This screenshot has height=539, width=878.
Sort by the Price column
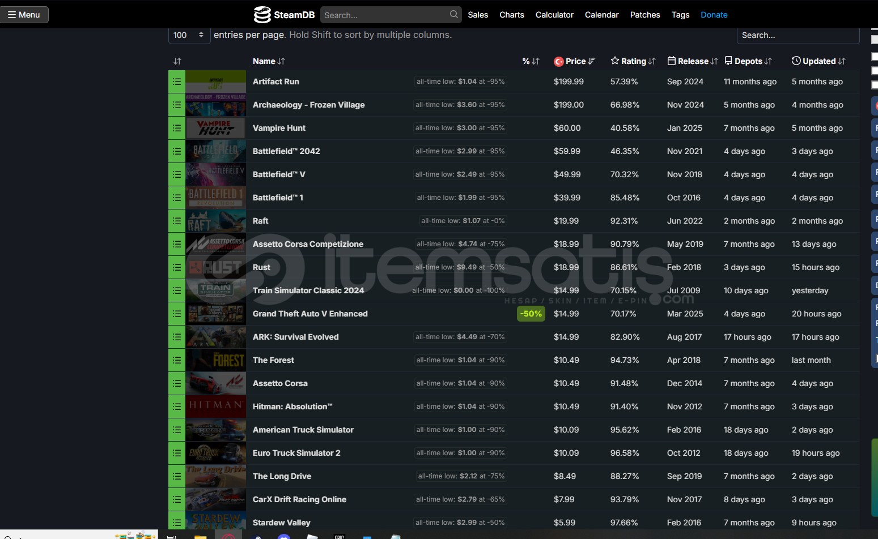pyautogui.click(x=575, y=61)
